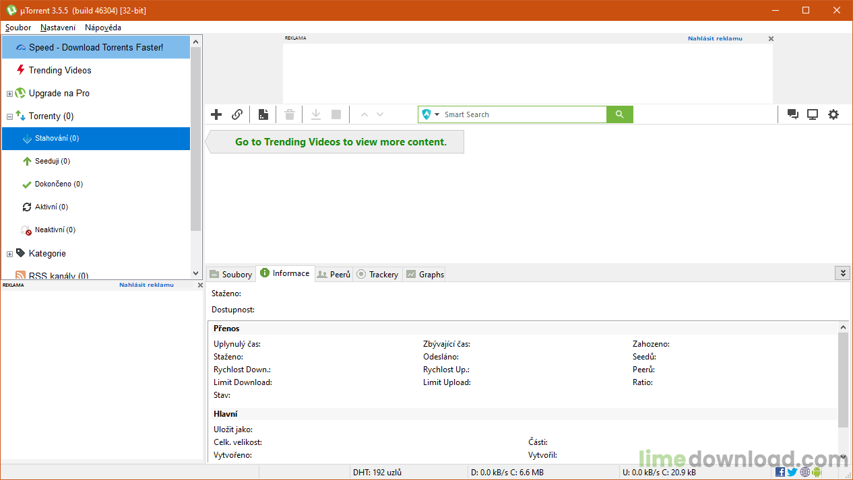
Task: Open the Soubor menu
Action: tap(18, 28)
